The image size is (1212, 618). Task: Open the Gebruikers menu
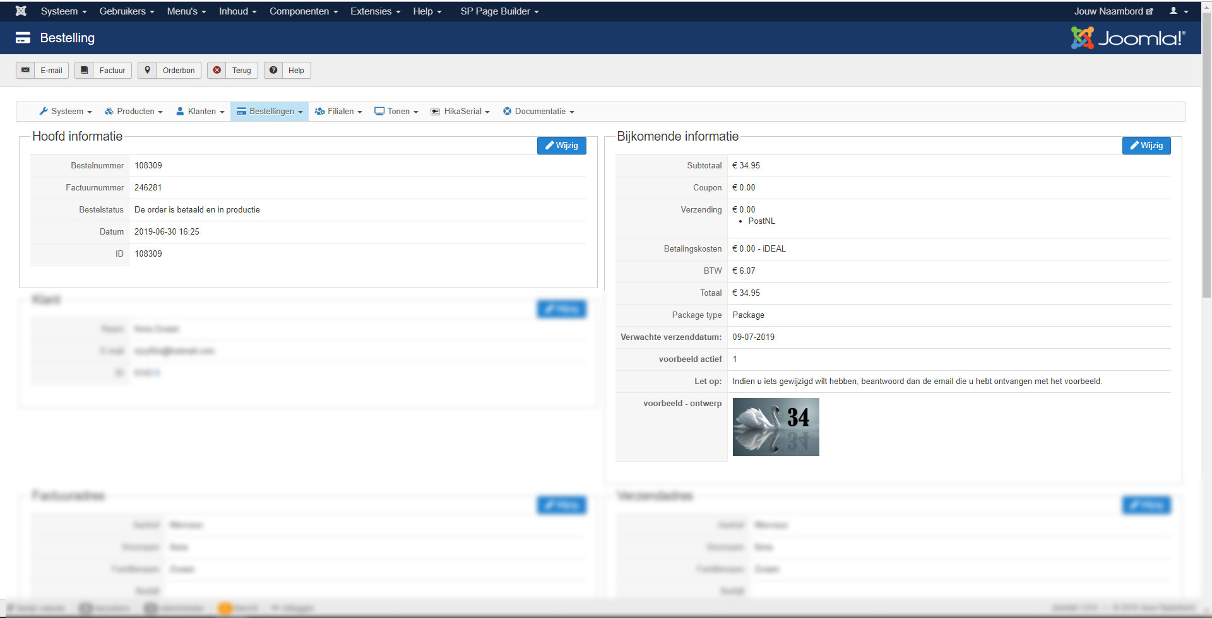(x=127, y=11)
